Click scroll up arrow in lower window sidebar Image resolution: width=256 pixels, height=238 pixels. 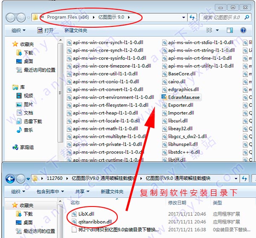tap(60, 201)
